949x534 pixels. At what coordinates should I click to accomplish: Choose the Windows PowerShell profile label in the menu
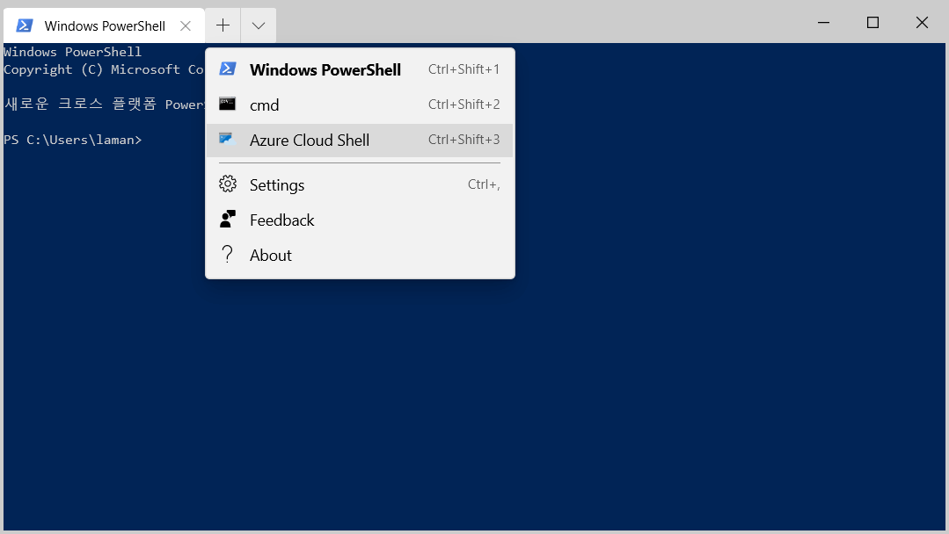pyautogui.click(x=325, y=70)
